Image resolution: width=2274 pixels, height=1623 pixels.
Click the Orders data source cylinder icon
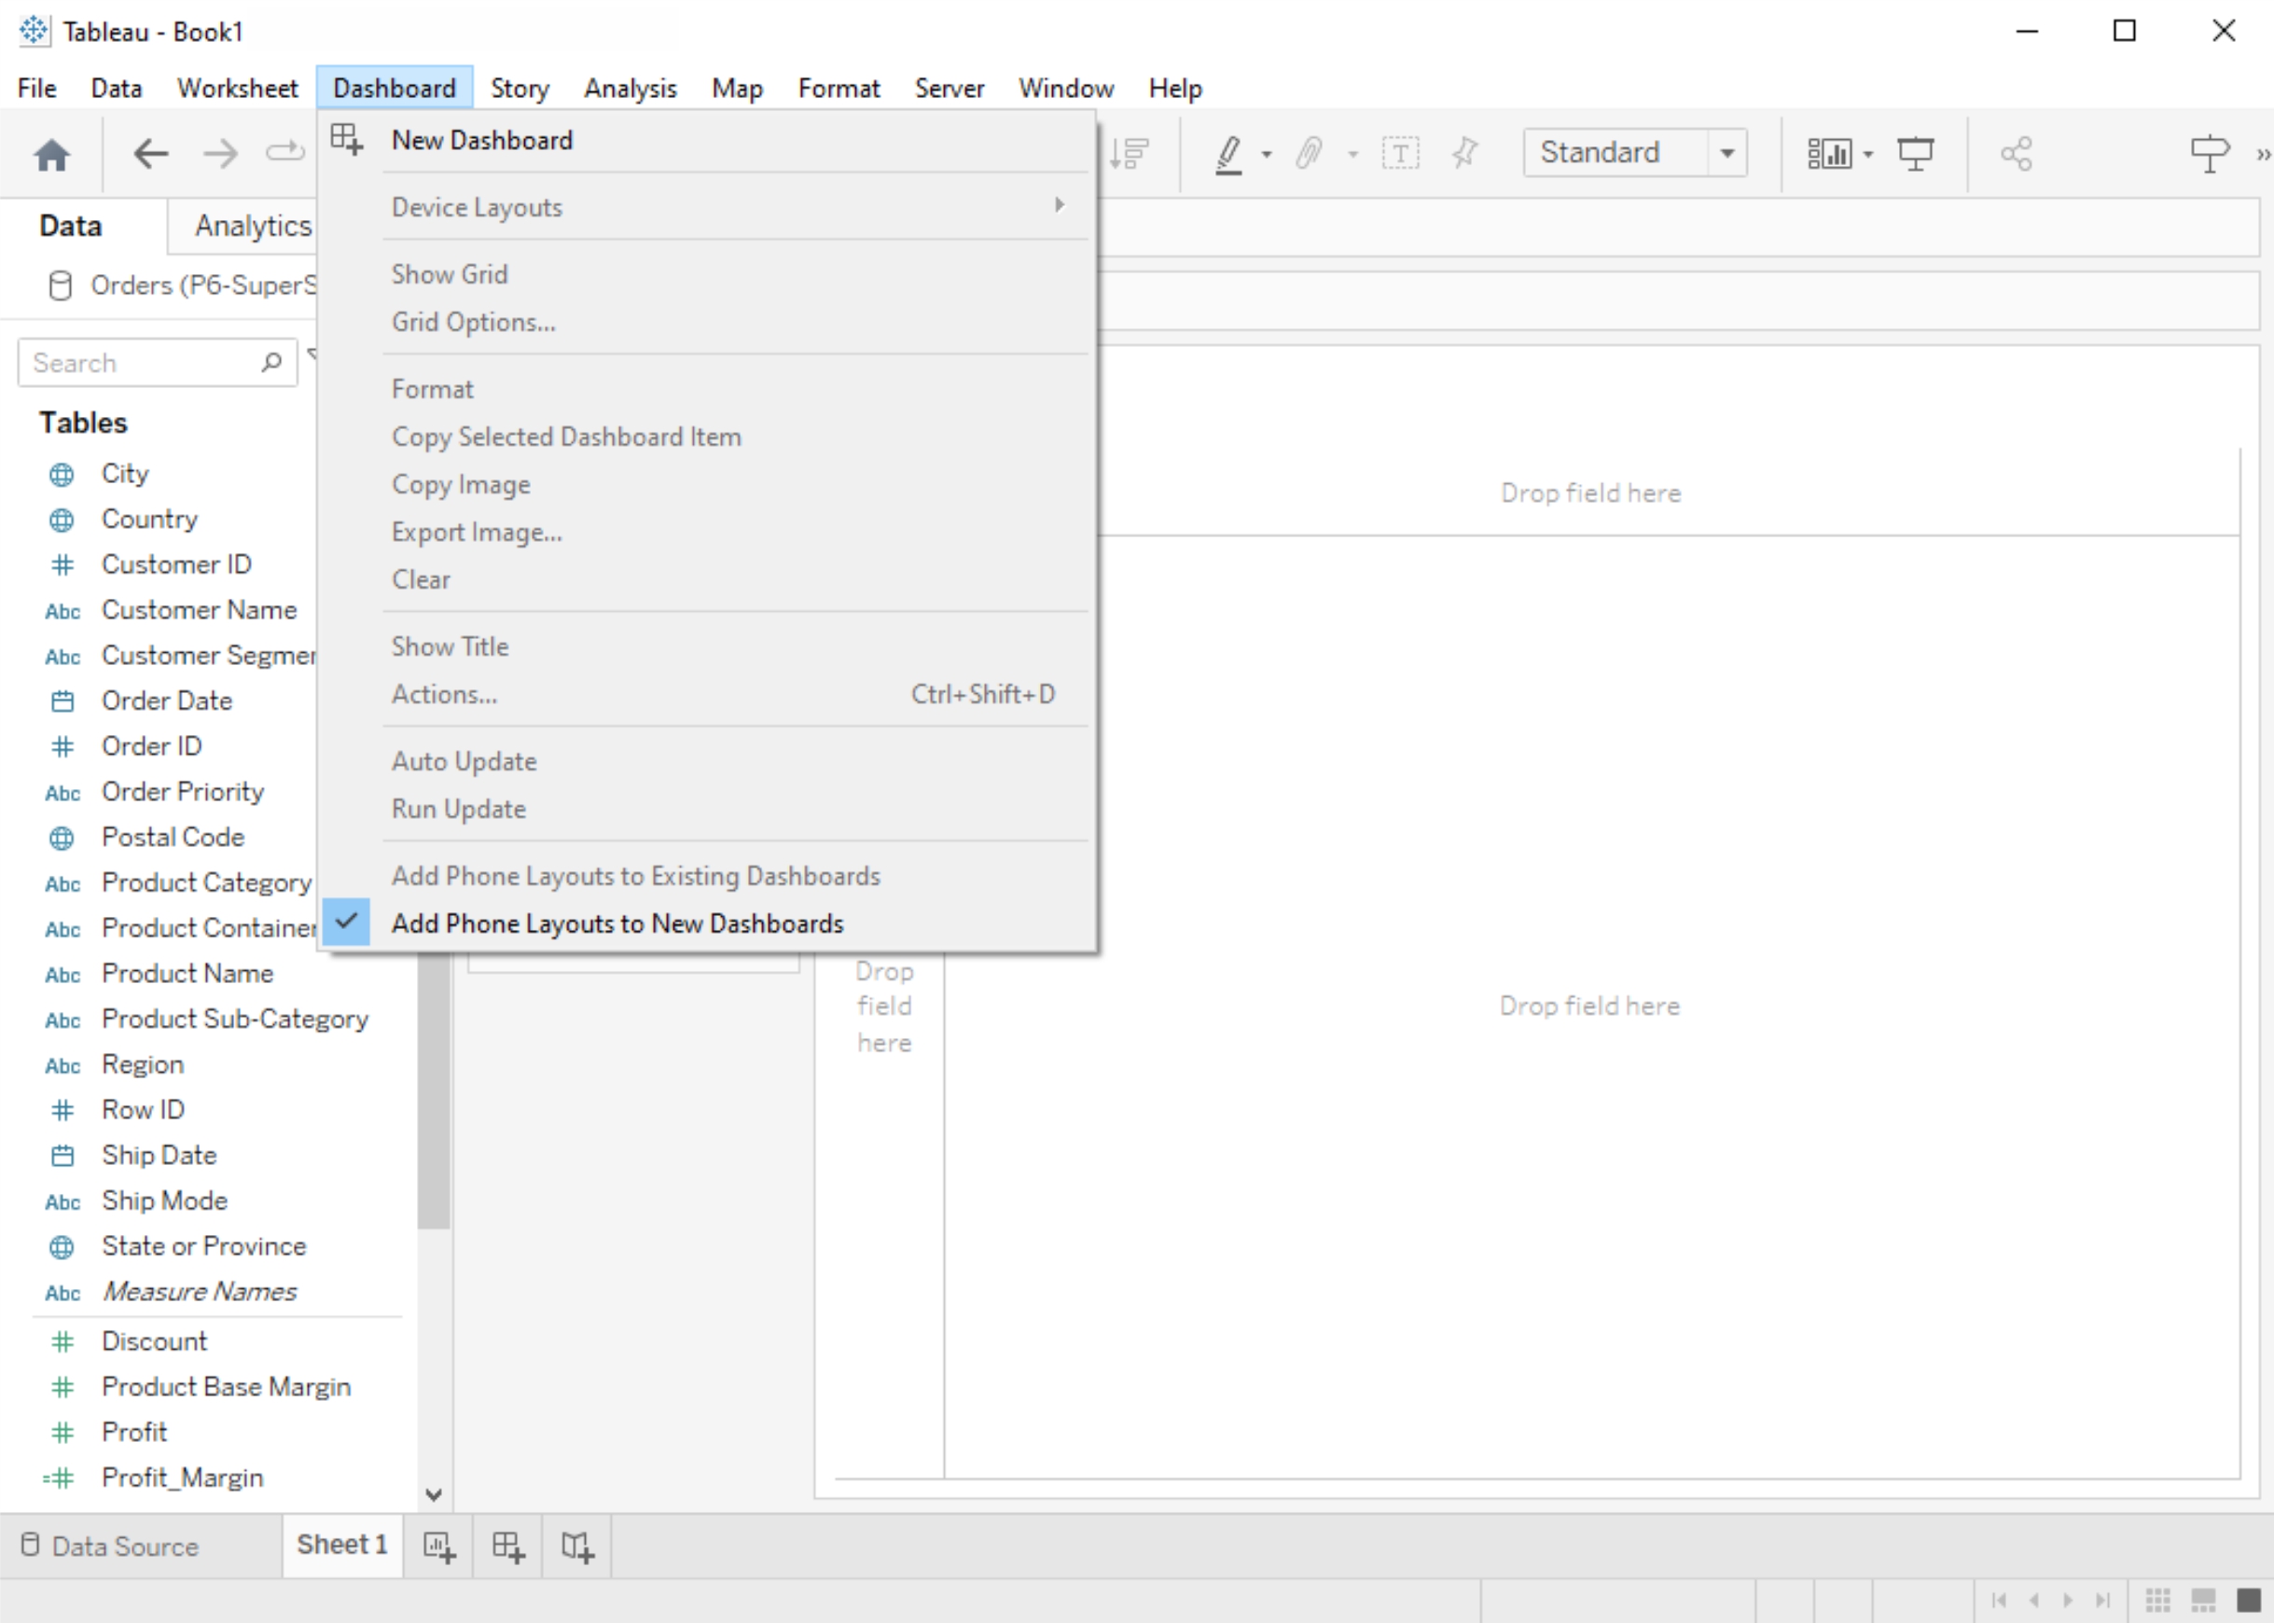pyautogui.click(x=60, y=285)
